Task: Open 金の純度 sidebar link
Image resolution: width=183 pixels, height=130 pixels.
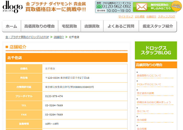Action: point(142,120)
